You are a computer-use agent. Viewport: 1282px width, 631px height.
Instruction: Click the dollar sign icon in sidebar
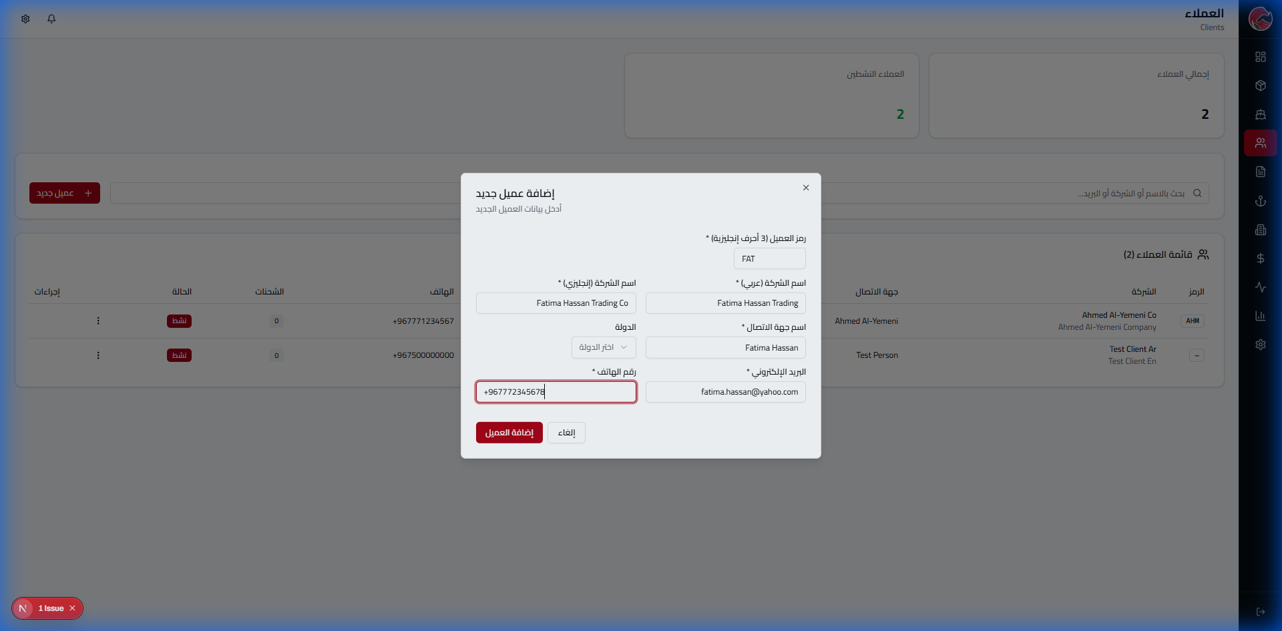[1260, 258]
